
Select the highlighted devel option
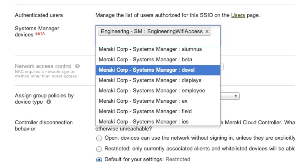(x=158, y=70)
